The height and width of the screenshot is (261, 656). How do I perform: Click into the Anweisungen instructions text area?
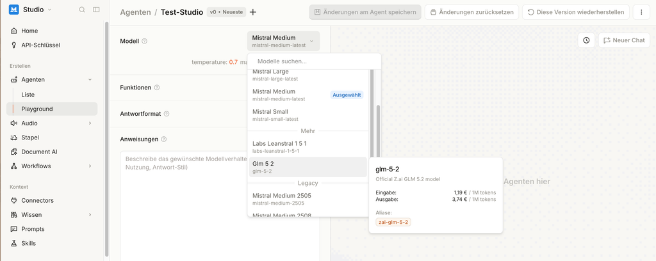point(220,207)
